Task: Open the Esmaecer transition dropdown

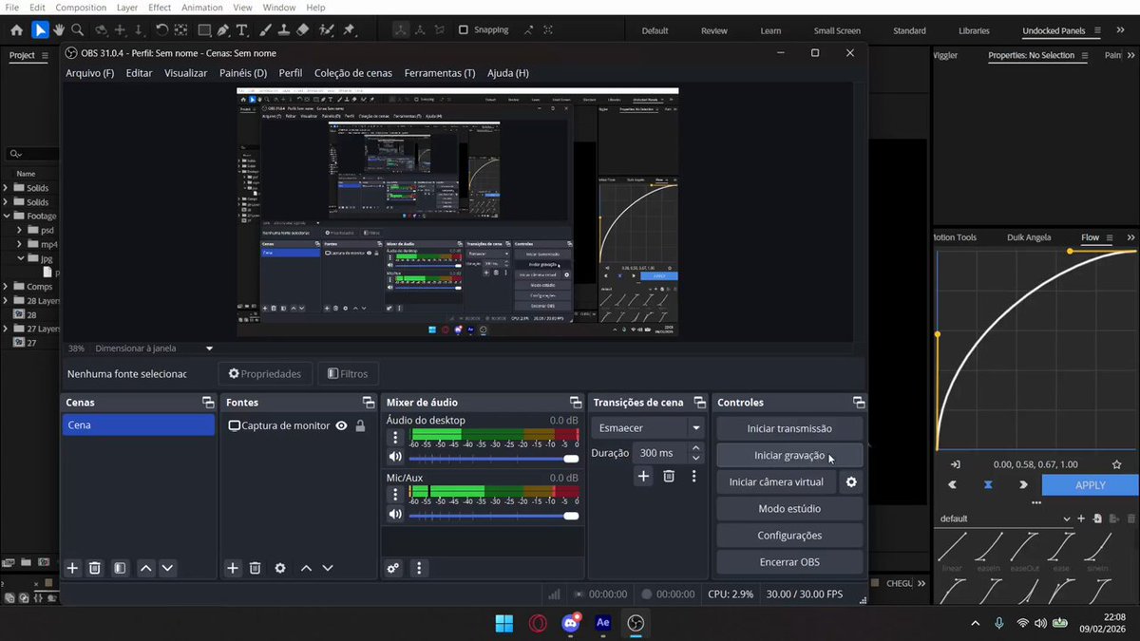Action: pyautogui.click(x=648, y=428)
